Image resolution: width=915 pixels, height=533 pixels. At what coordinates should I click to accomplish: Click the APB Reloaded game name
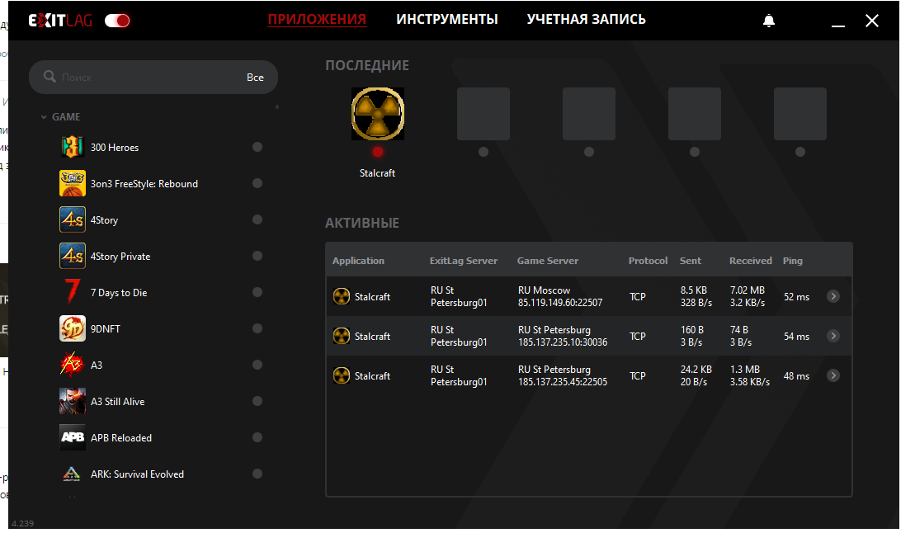point(121,438)
